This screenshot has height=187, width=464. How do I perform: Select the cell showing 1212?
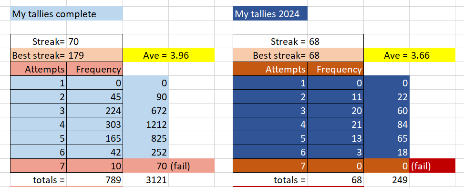(x=146, y=125)
